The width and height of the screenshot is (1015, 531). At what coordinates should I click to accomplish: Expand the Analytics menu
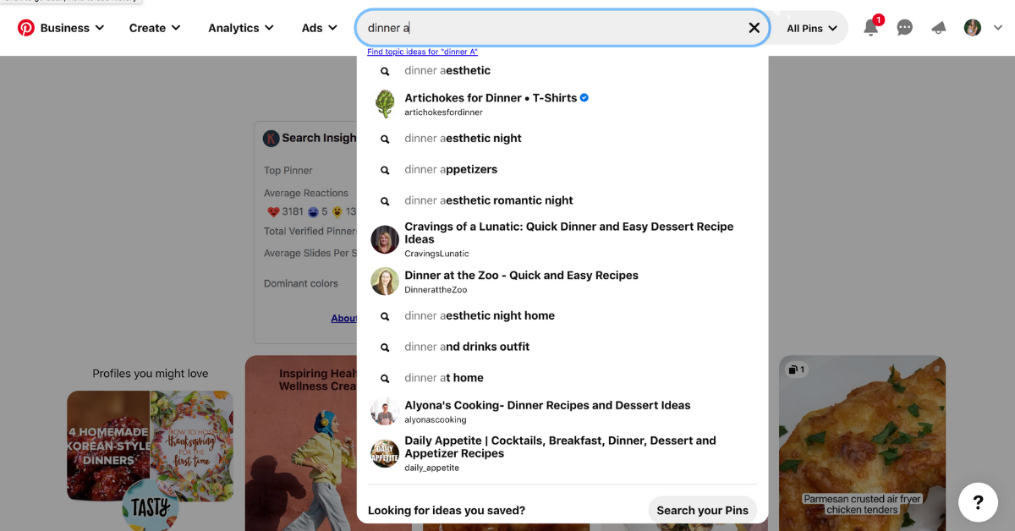241,28
